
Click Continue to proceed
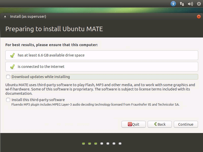pyautogui.click(x=186, y=124)
